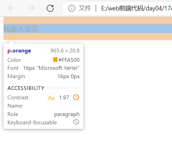Click the paragraph role value
This screenshot has width=172, height=141.
click(67, 114)
